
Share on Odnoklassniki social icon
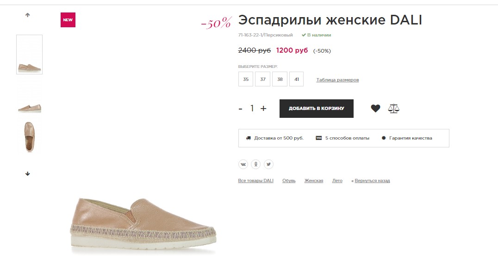coord(256,164)
